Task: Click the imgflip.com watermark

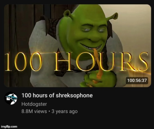Action: point(9,126)
